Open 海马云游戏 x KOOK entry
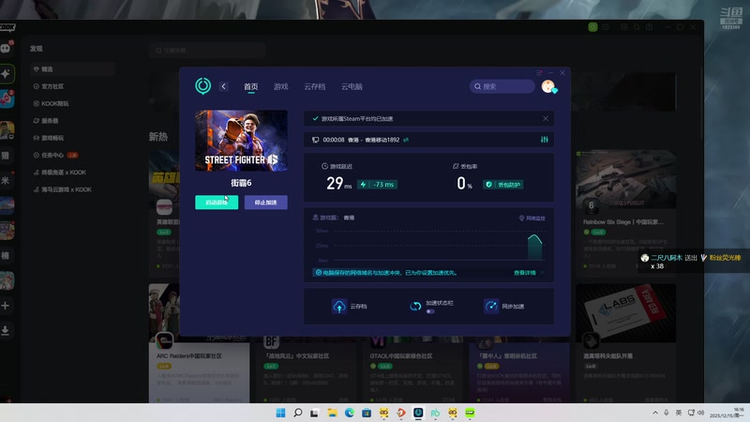 pyautogui.click(x=73, y=189)
